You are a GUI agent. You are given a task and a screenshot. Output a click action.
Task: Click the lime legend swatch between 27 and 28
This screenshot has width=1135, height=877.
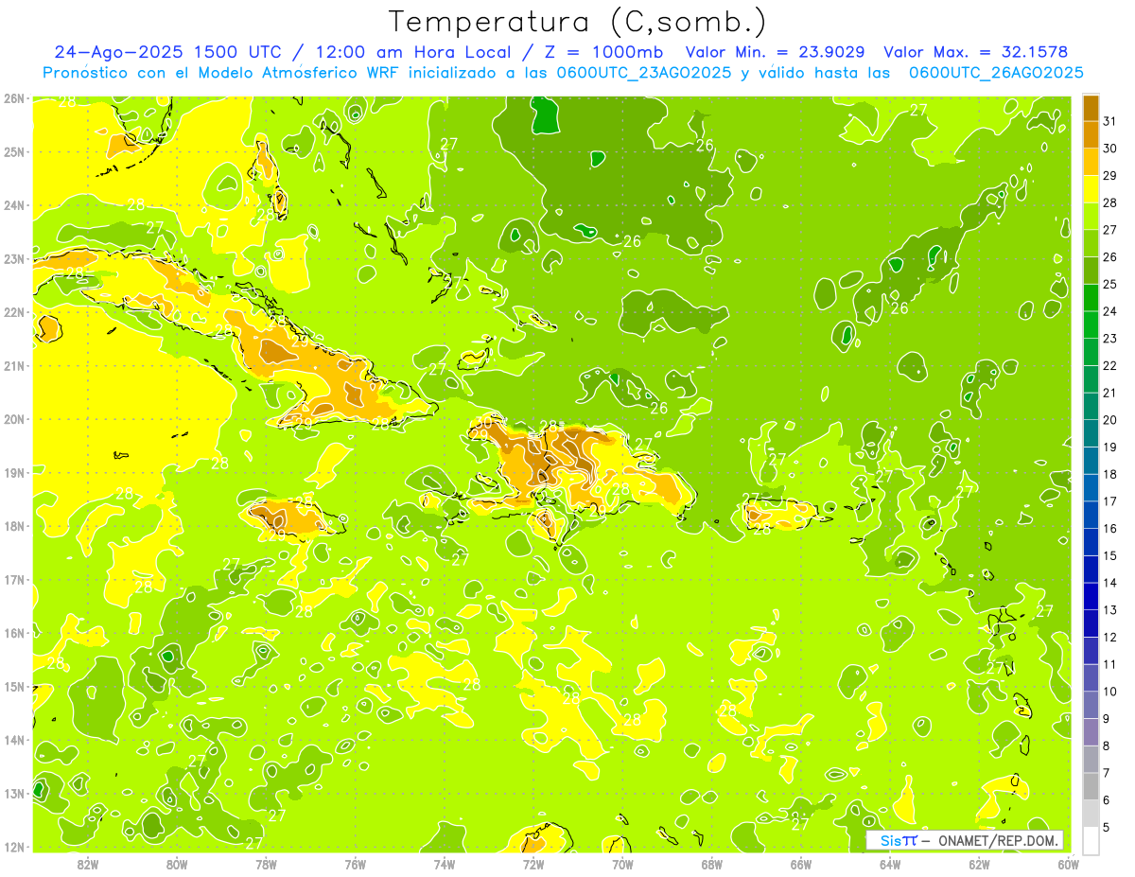[x=1091, y=216]
